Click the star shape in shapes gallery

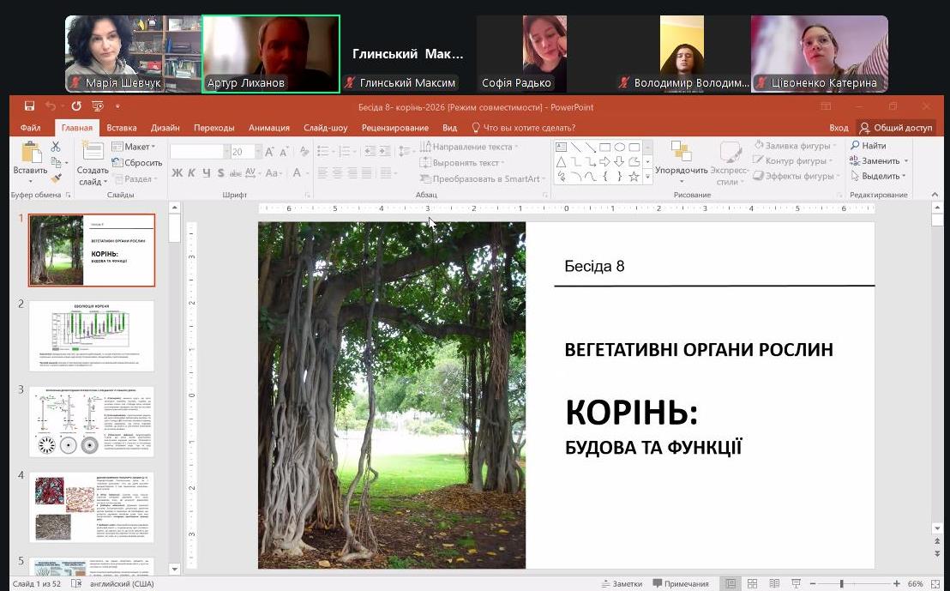tap(634, 177)
